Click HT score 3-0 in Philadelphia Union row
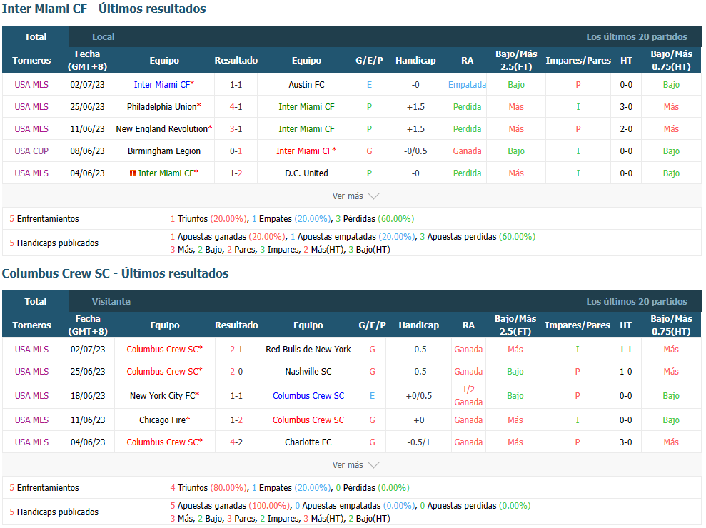The image size is (706, 528). [626, 107]
